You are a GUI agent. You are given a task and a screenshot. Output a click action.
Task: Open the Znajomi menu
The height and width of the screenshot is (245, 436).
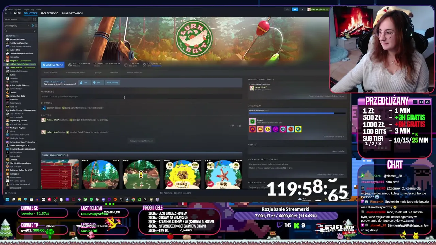(x=26, y=9)
